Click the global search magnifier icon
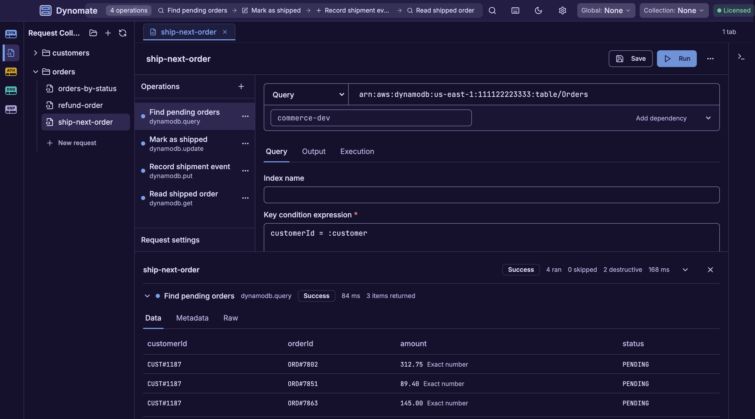The width and height of the screenshot is (755, 419). [x=492, y=10]
